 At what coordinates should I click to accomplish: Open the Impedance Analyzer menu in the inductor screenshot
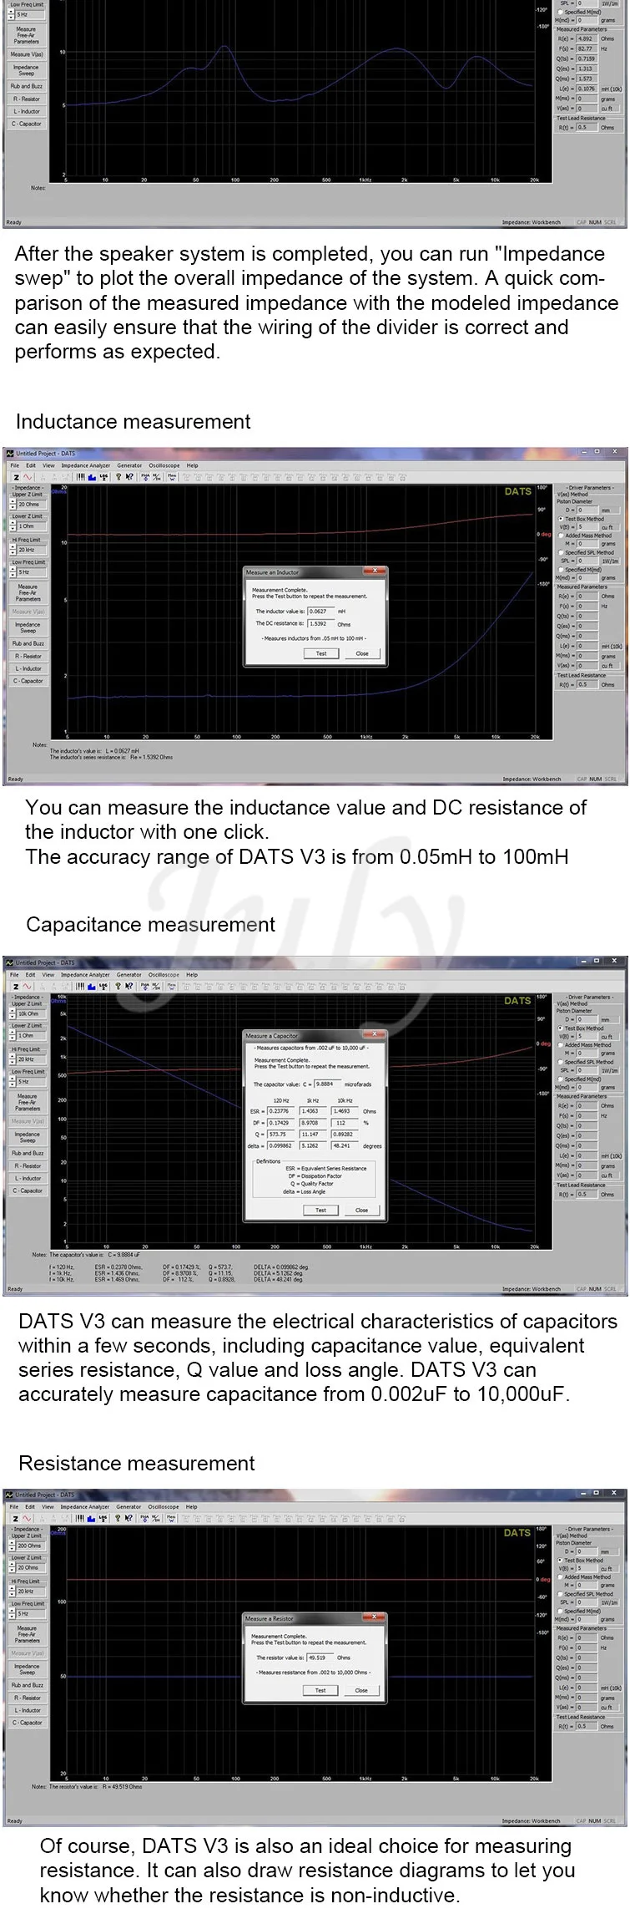[86, 465]
